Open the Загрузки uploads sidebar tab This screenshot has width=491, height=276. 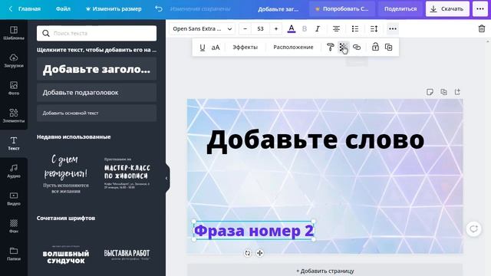click(14, 61)
